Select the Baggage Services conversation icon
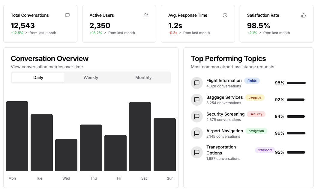Viewport: 318px width, 191px height. pyautogui.click(x=197, y=100)
